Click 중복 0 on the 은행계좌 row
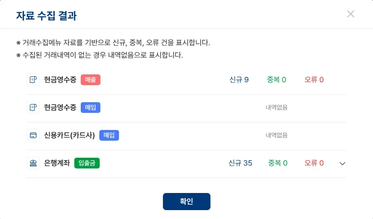The image size is (373, 219). [x=278, y=163]
